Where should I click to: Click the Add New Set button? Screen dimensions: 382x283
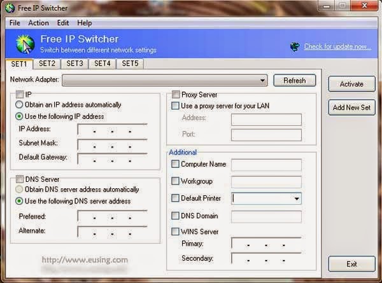click(351, 107)
